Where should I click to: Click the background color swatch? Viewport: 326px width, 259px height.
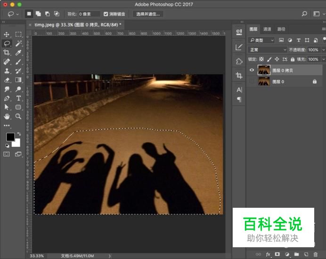[x=17, y=143]
